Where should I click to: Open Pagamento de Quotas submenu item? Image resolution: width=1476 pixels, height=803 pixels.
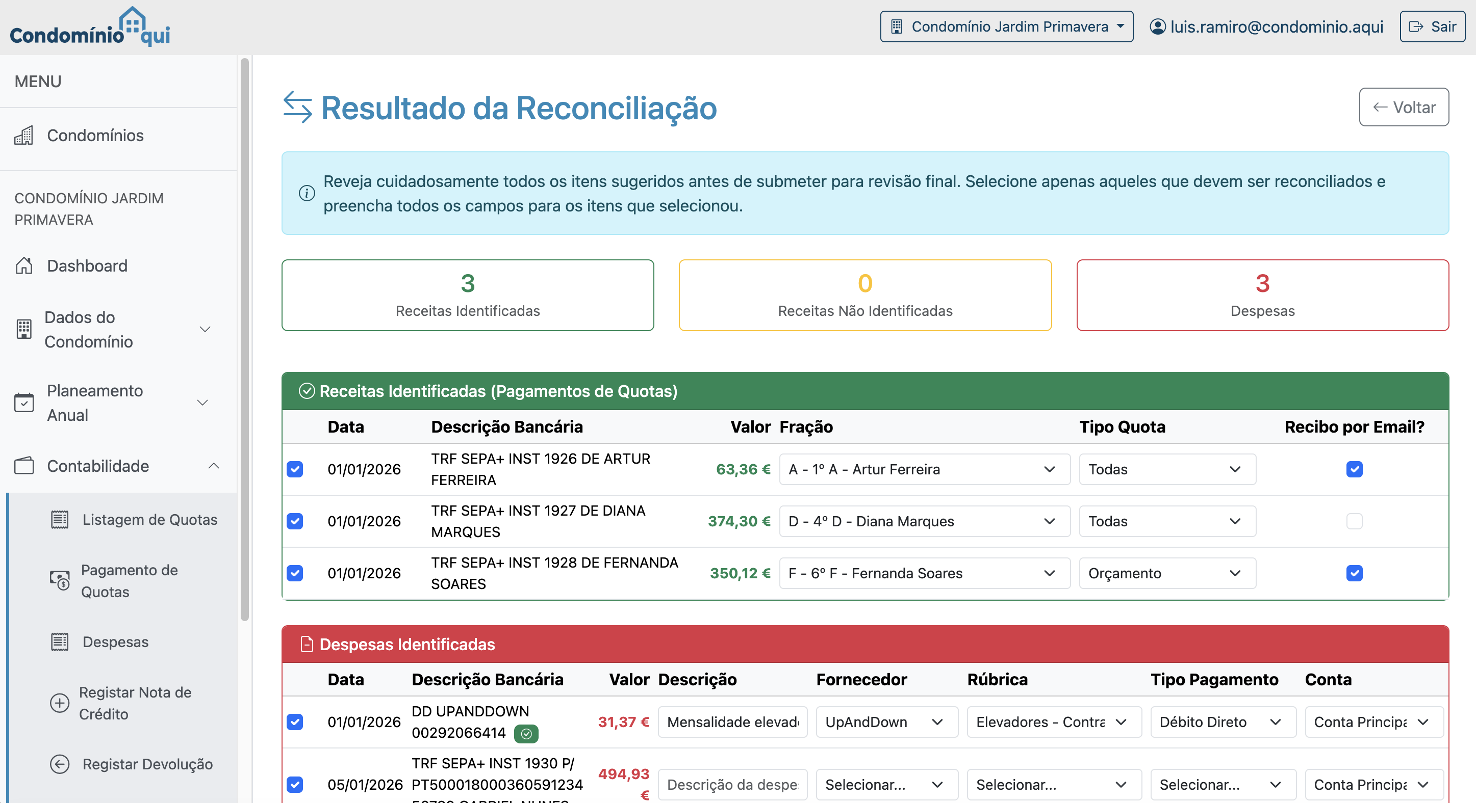coord(122,581)
